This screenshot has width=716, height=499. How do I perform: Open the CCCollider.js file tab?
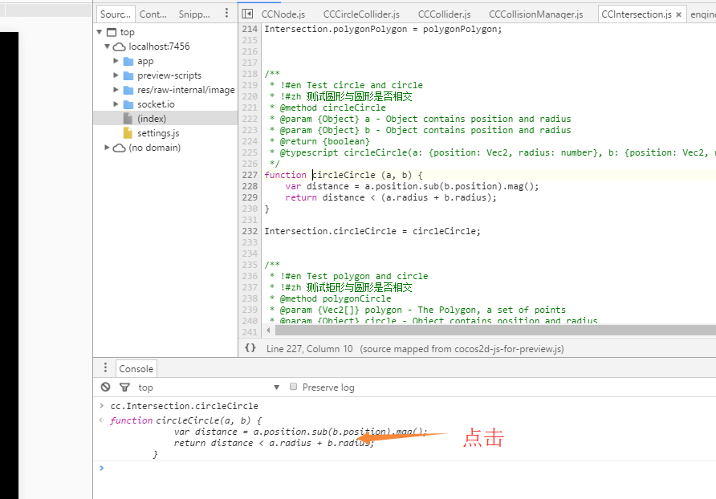point(445,14)
